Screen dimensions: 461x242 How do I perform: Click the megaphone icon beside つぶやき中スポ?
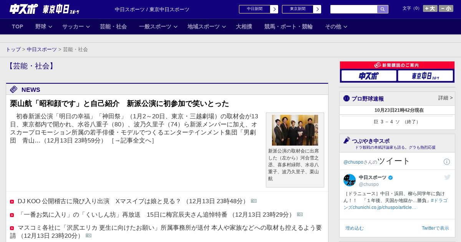point(347,141)
